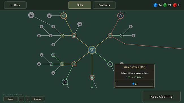This screenshot has height=103, width=184.
Task: Select the green-ringed node right of speed arrows
Action: (122, 36)
